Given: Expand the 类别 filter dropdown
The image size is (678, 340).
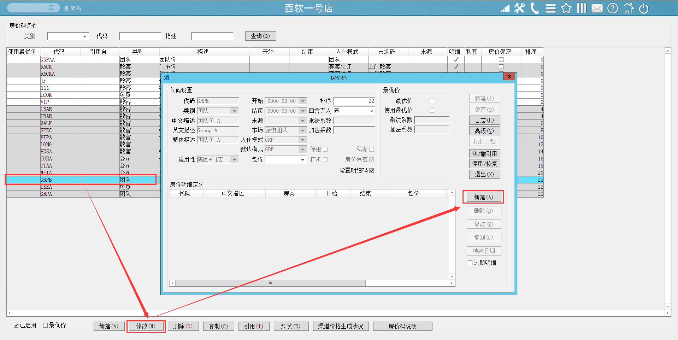Looking at the screenshot, I should coord(84,36).
